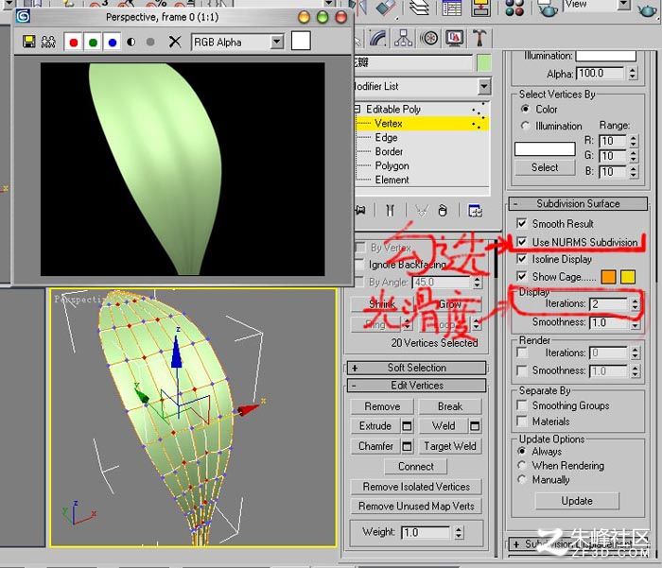The height and width of the screenshot is (568, 662).
Task: Click the Break button
Action: point(450,406)
